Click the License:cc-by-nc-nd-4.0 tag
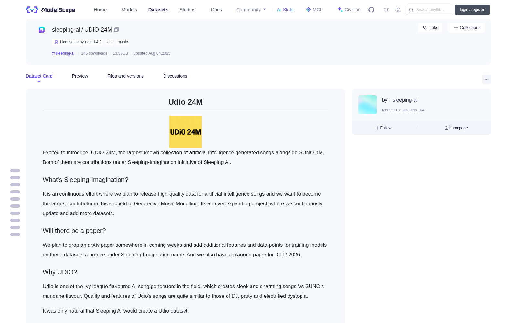Image resolution: width=517 pixels, height=323 pixels. click(x=78, y=42)
